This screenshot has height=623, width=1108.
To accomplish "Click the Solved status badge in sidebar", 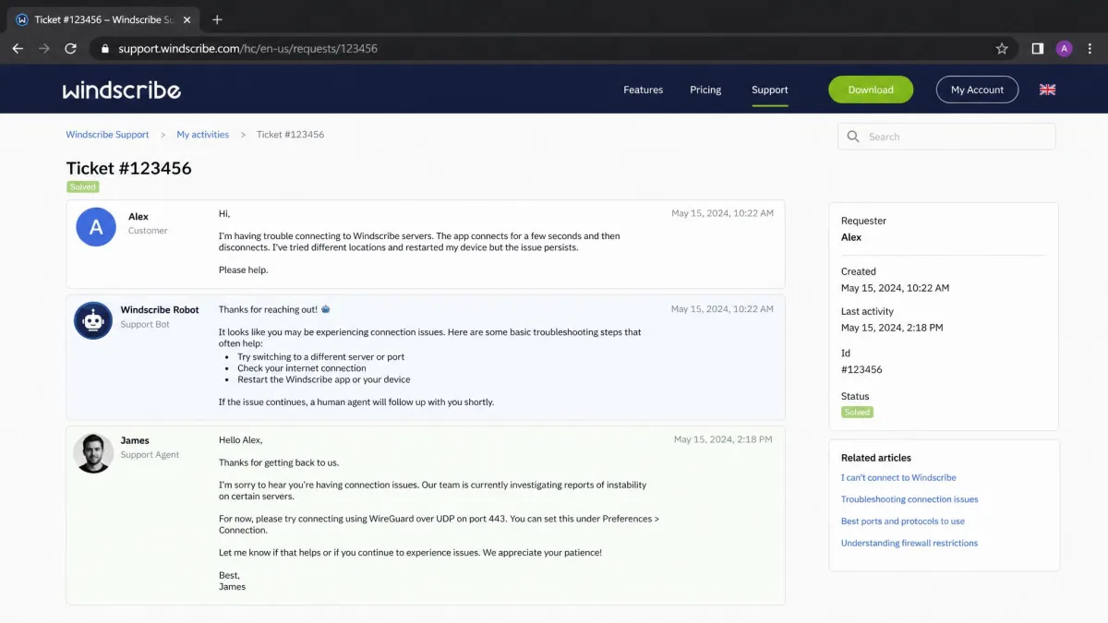I will (x=857, y=413).
